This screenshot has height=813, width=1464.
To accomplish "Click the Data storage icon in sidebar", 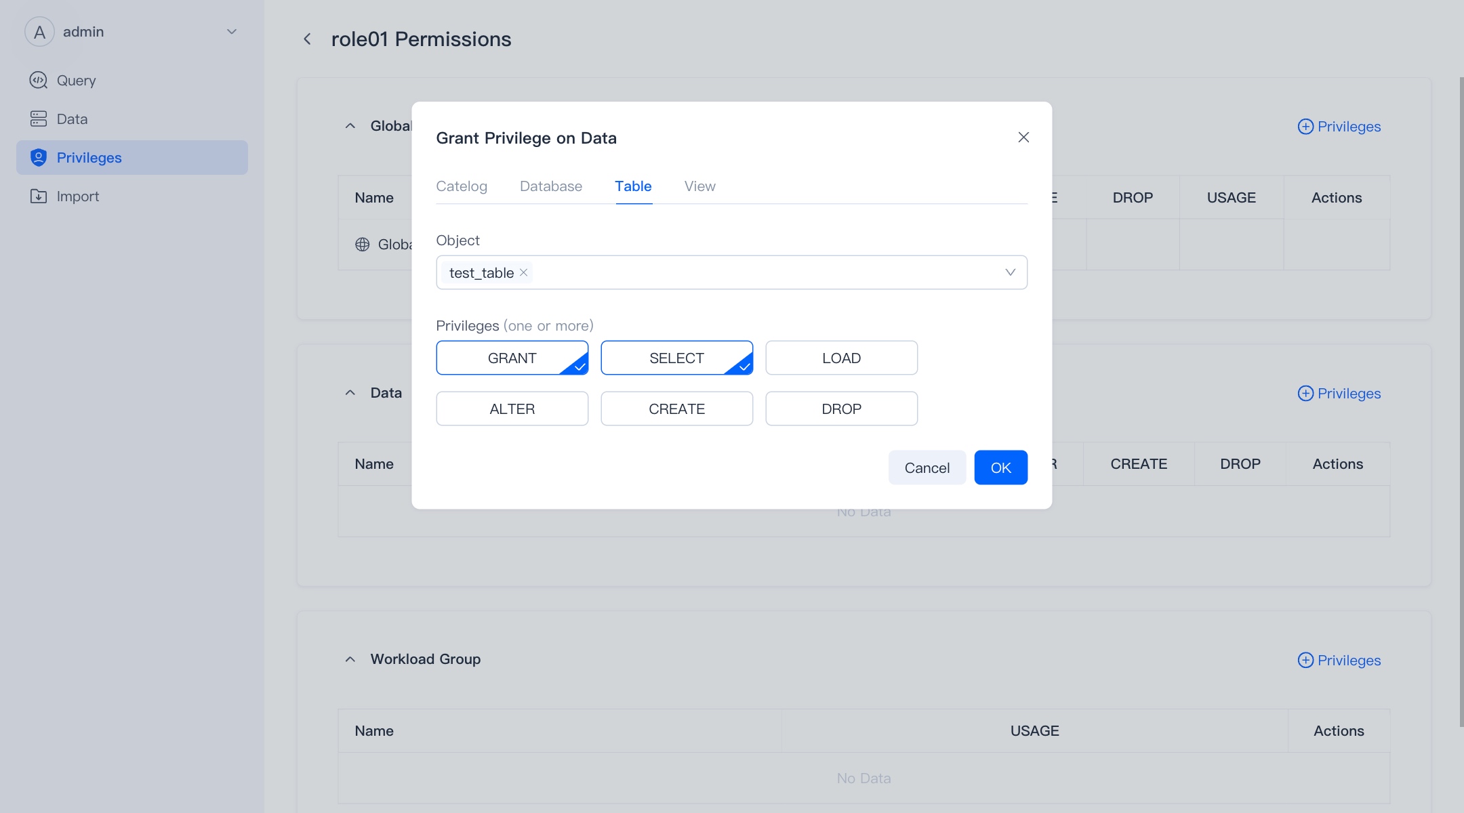I will 39,119.
